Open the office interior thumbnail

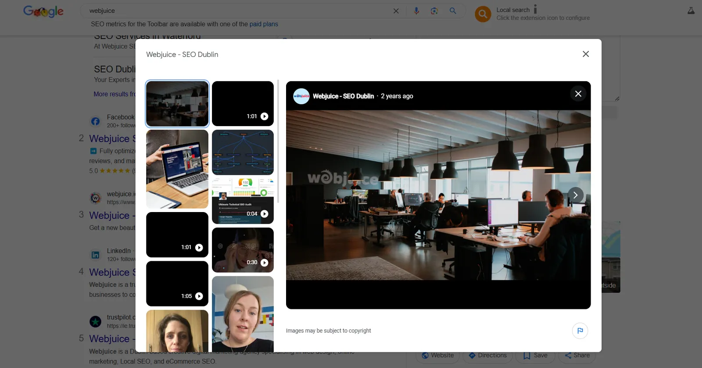177,104
